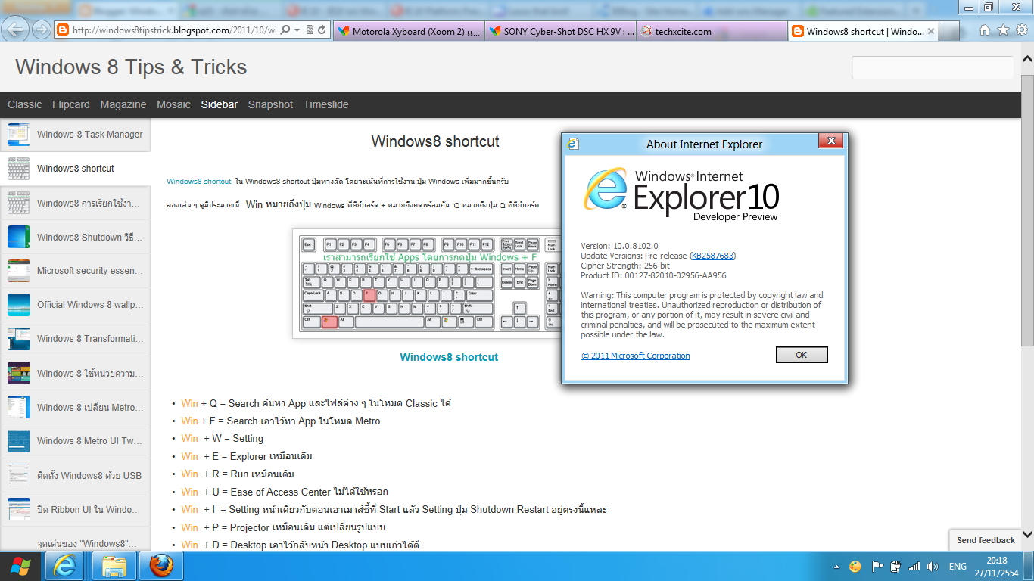
Task: Click the volume speaker tray icon
Action: tap(933, 566)
